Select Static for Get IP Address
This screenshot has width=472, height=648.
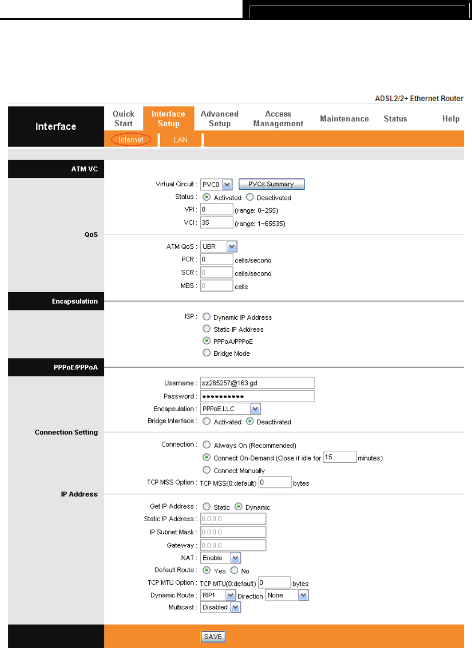[207, 507]
